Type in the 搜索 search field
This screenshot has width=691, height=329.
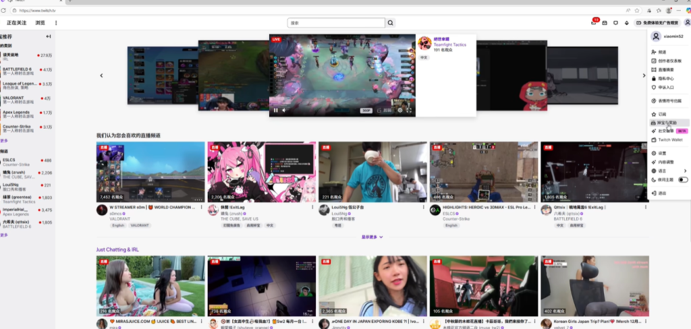[335, 23]
